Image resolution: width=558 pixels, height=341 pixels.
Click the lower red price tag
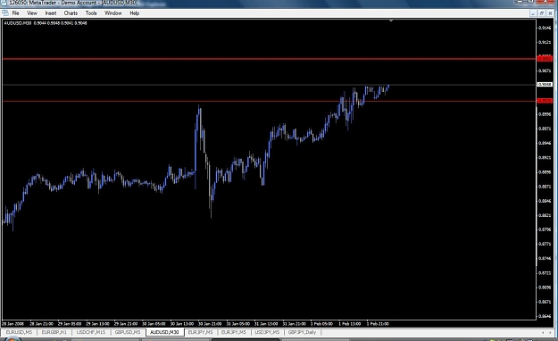[545, 101]
